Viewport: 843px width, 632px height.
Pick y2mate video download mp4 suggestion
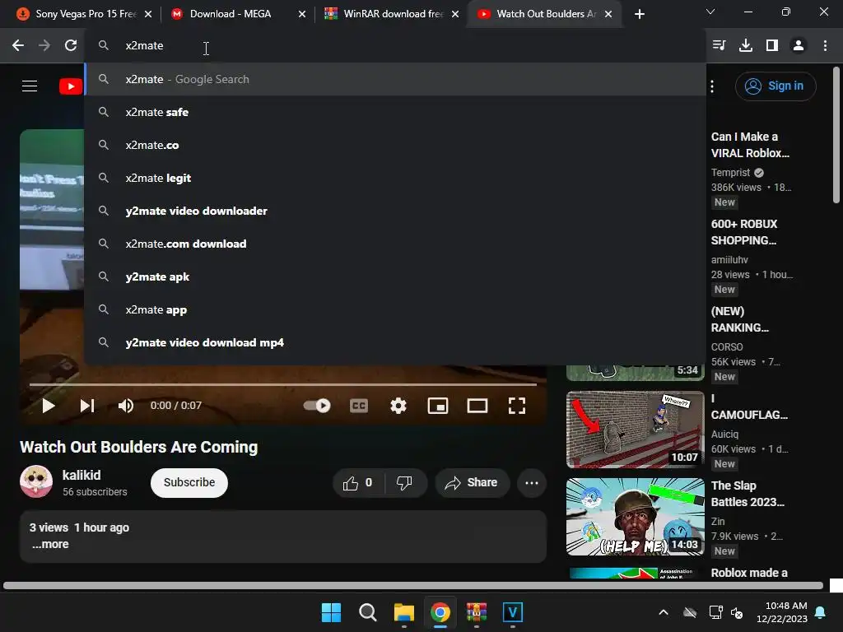395,342
